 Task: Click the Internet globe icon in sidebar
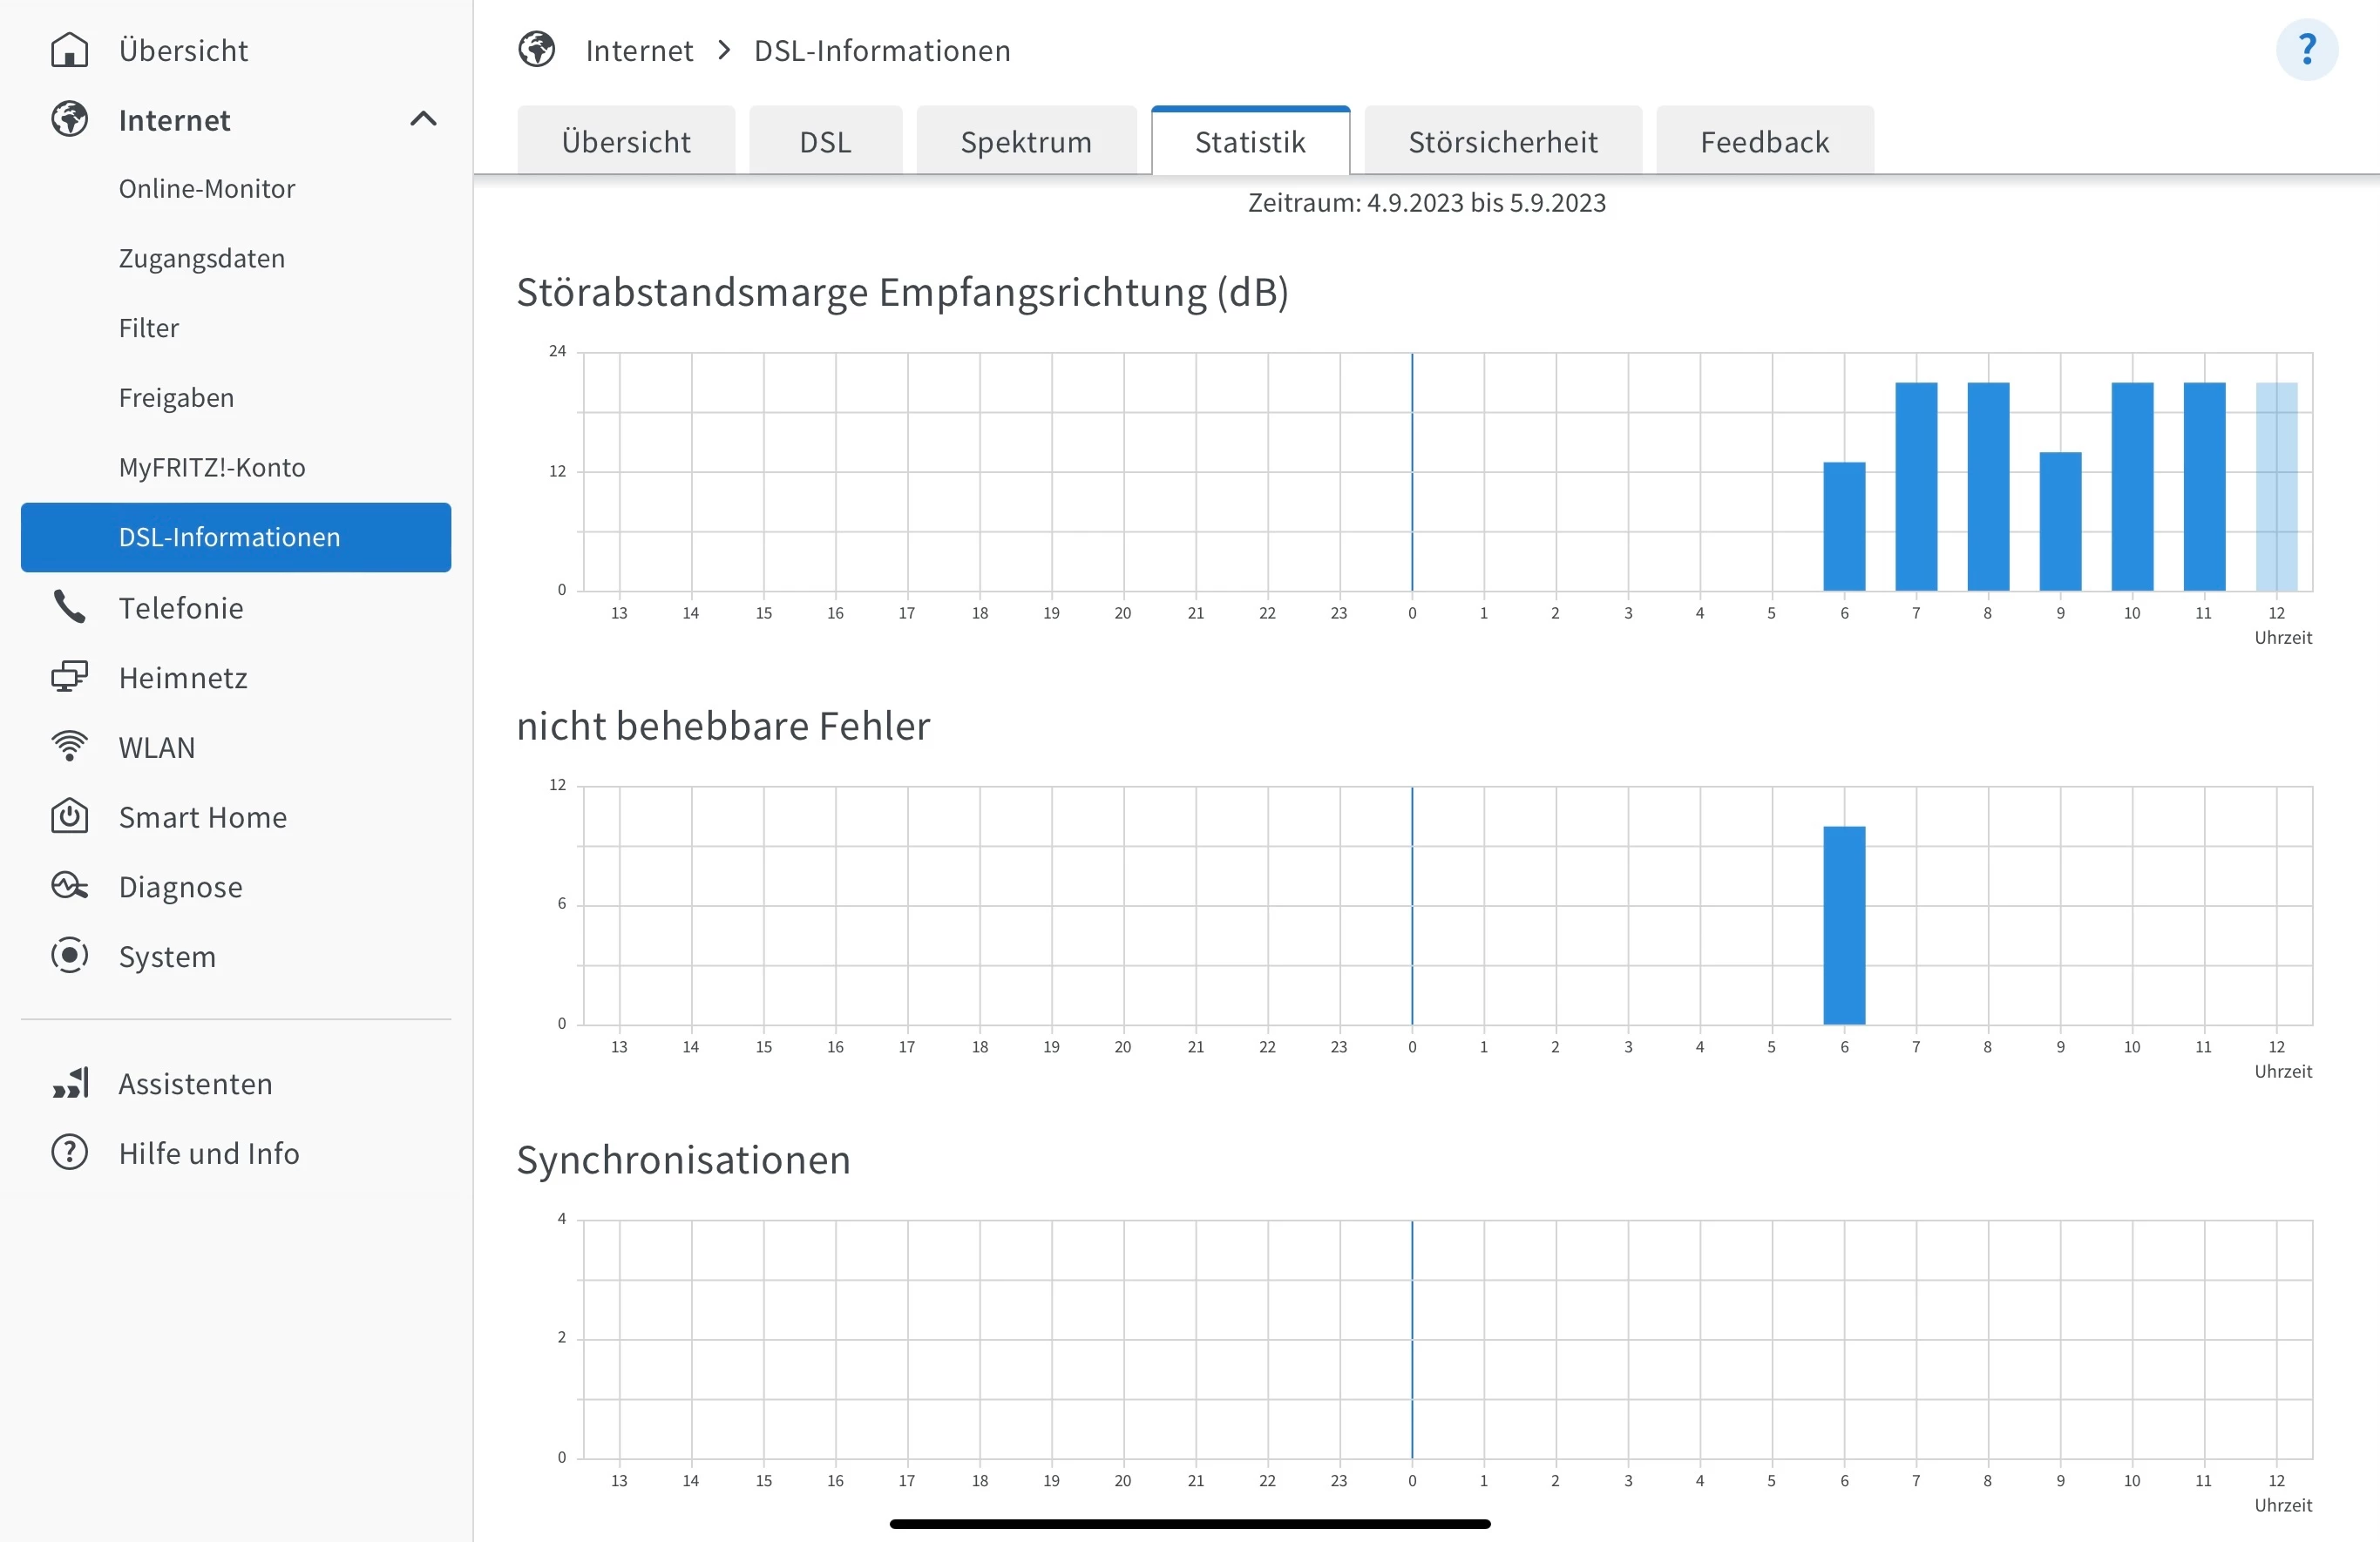click(69, 120)
